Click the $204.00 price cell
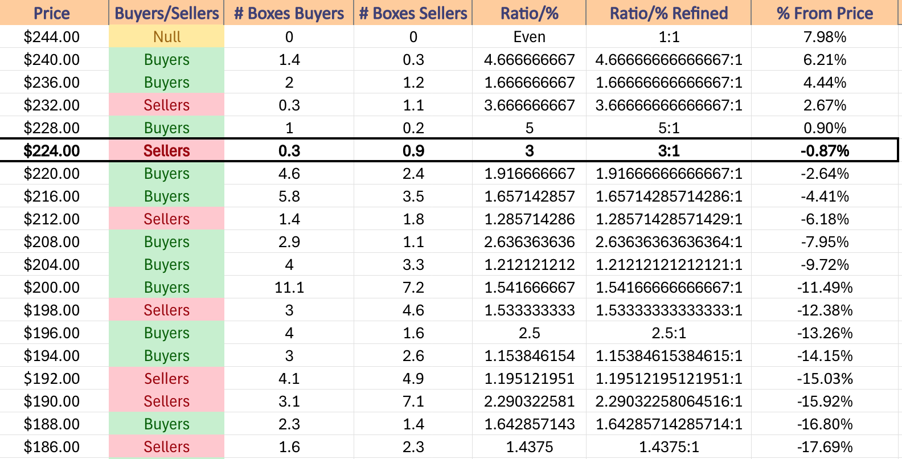This screenshot has height=459, width=902. point(54,265)
